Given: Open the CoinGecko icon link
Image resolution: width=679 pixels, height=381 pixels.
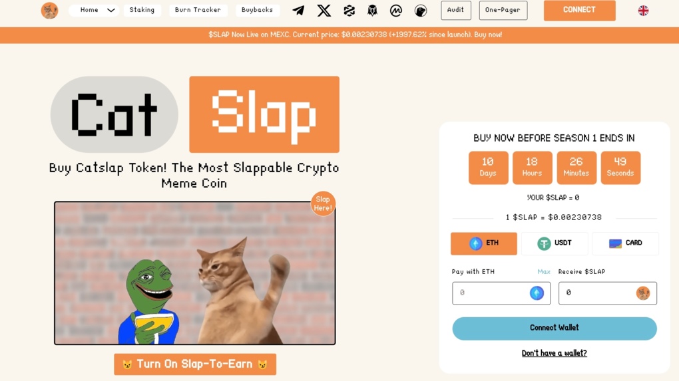Looking at the screenshot, I should [x=420, y=11].
